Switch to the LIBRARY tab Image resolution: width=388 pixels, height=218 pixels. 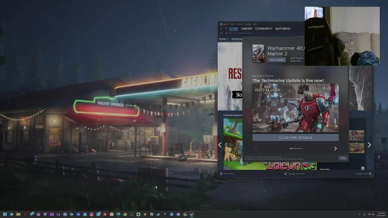tap(246, 28)
